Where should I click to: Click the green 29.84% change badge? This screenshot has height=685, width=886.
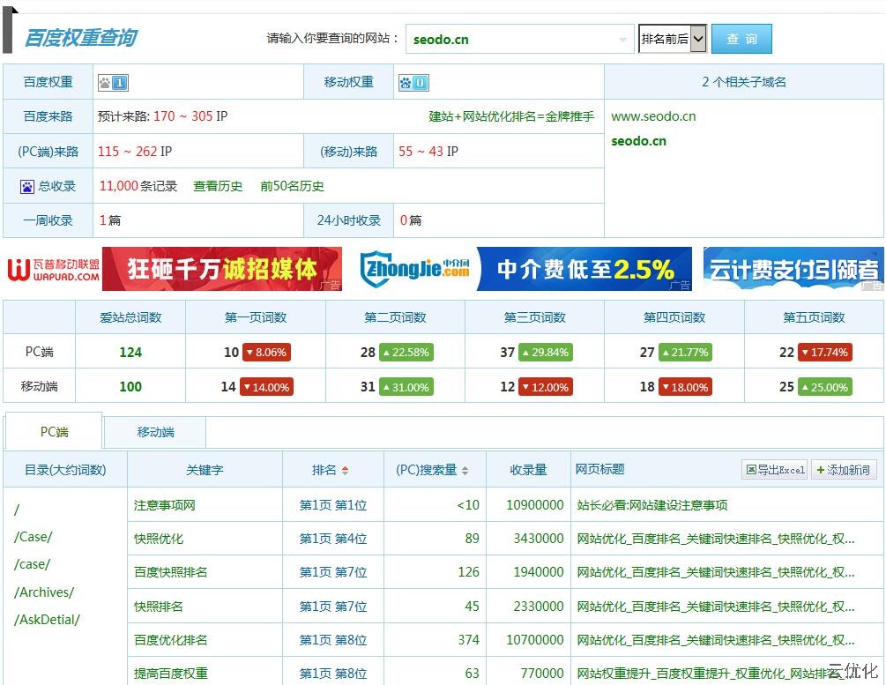546,352
